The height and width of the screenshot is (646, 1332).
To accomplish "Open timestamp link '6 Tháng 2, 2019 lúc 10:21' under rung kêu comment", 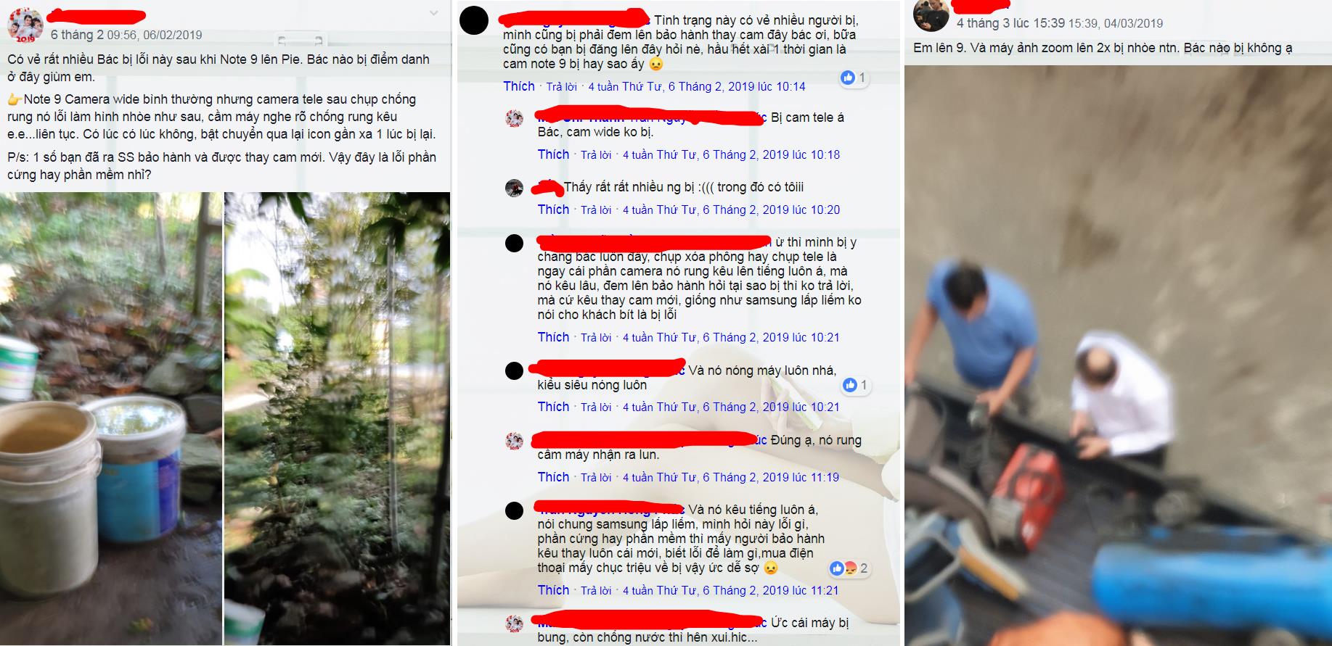I will click(771, 337).
